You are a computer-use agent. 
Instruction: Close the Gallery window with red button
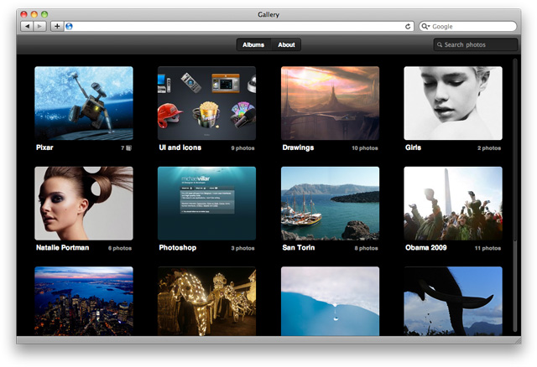[x=23, y=14]
